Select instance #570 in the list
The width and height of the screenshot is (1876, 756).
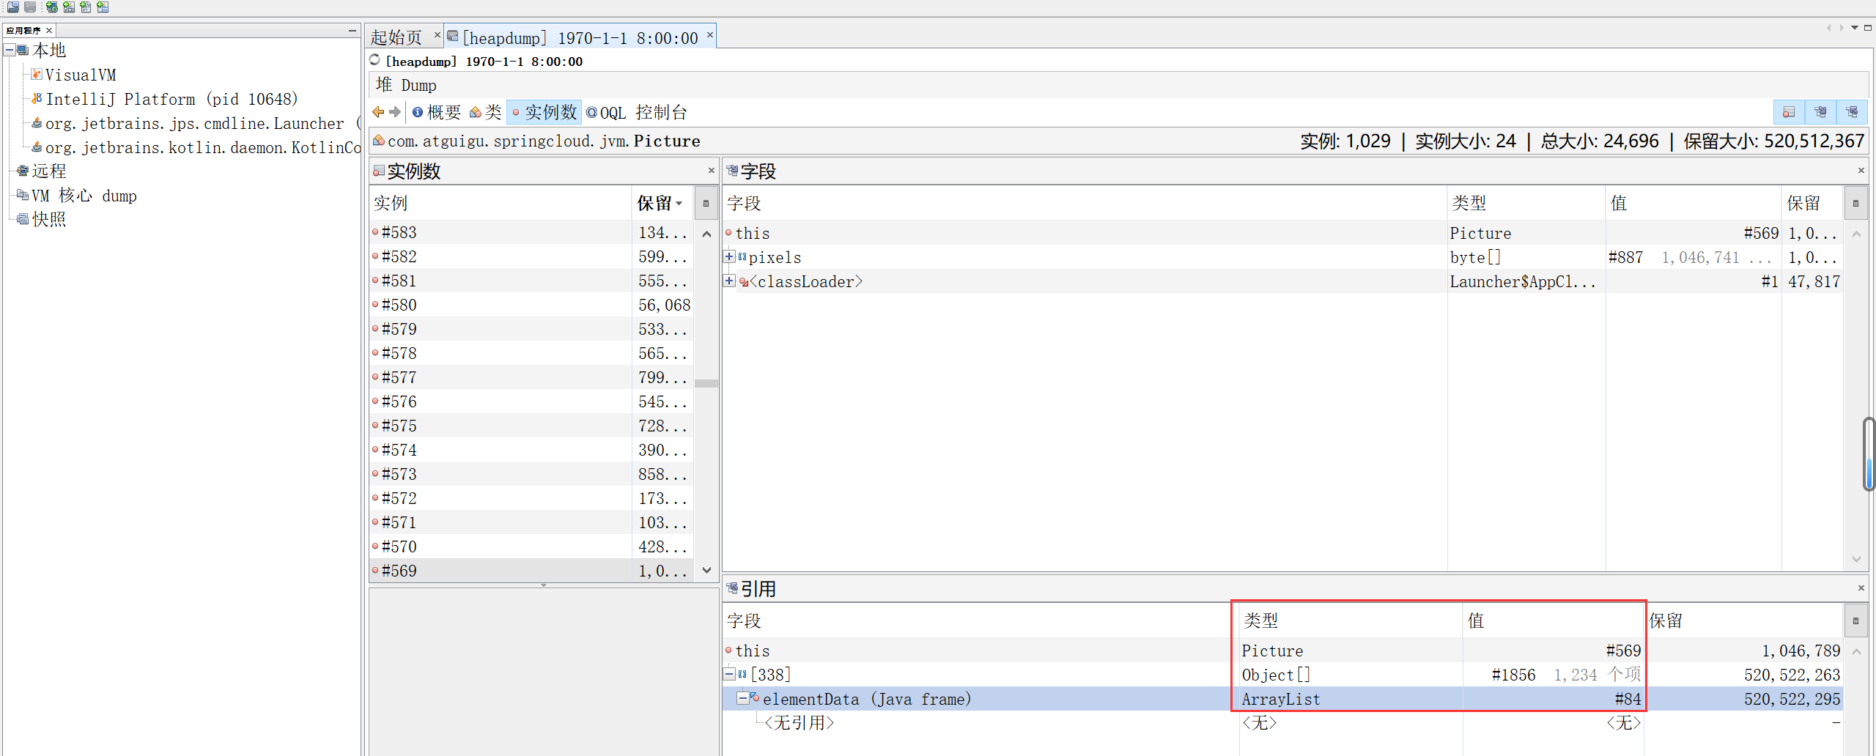pyautogui.click(x=532, y=546)
